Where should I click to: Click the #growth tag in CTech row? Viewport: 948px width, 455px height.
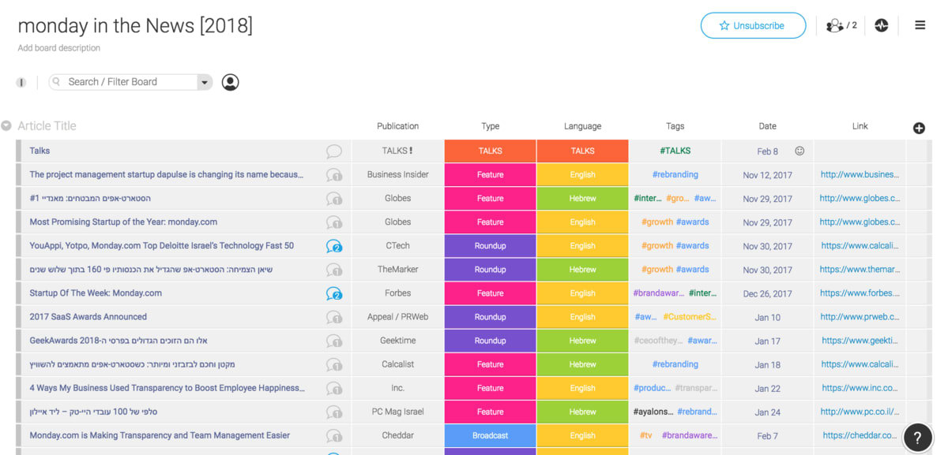[x=657, y=246]
